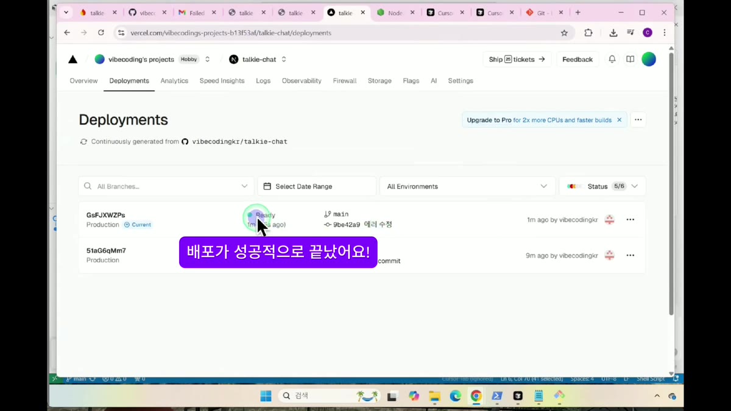The width and height of the screenshot is (731, 411).
Task: Open Chrome profile C avatar
Action: pos(648,33)
